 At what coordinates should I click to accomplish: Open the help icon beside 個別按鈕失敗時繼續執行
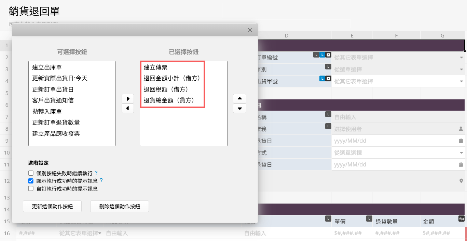96,173
